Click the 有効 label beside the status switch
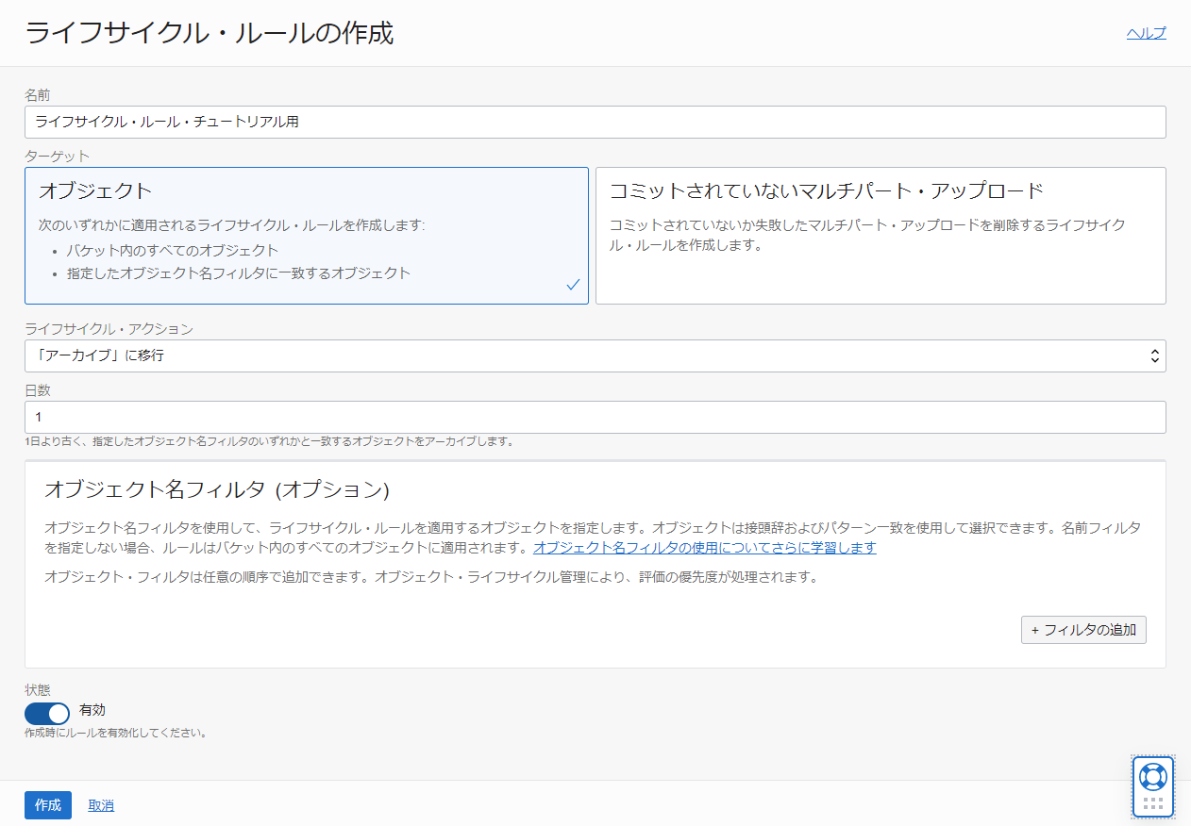 92,710
